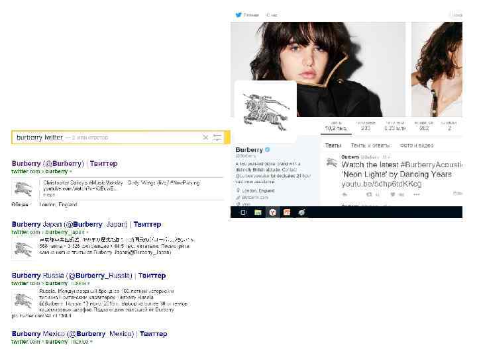Screen dimensions: 477x357
Task: Like the Neon Lights tweet via heart icon
Action: tap(393, 194)
